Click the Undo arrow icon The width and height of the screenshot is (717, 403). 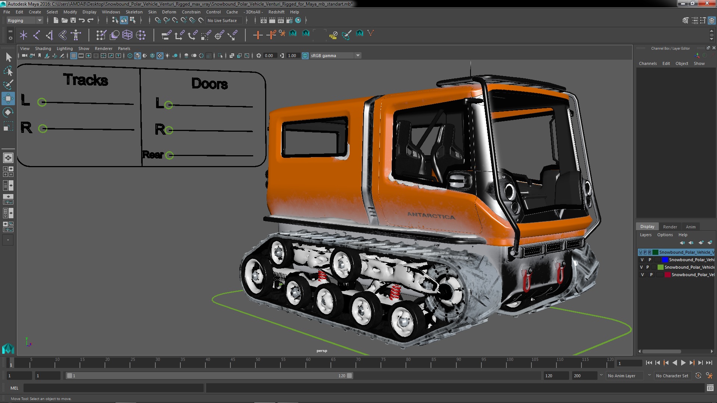click(82, 21)
